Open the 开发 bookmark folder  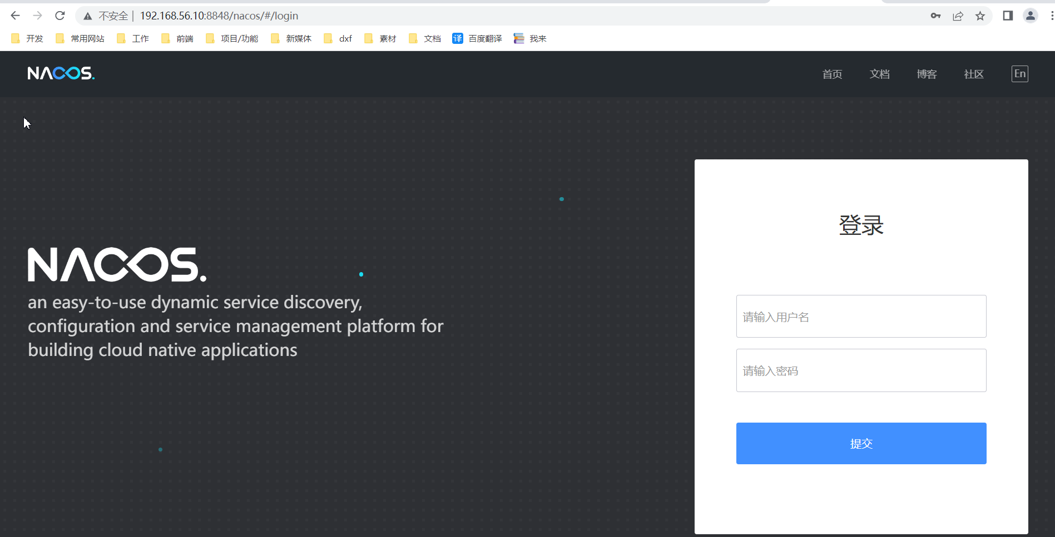point(27,38)
